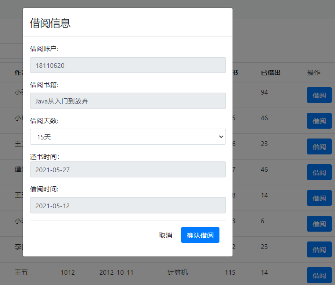
Task: Click the 还书时间 field showing 2021-05-27
Action: [128, 169]
